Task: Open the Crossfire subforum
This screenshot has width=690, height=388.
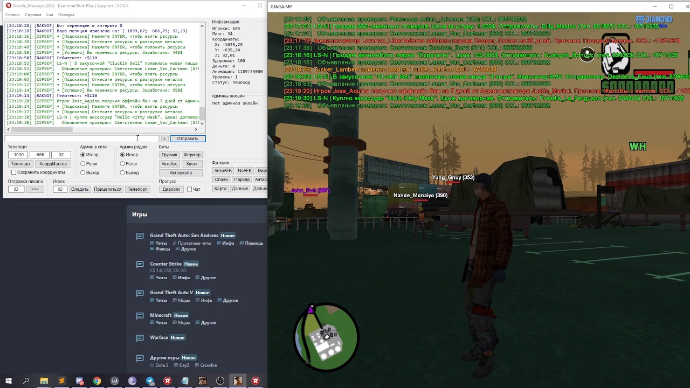Action: pyautogui.click(x=205, y=365)
